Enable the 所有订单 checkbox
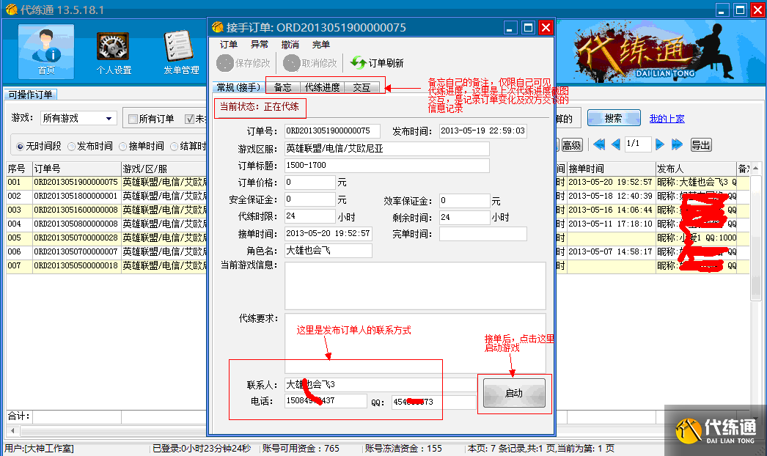The image size is (767, 456). tap(133, 119)
